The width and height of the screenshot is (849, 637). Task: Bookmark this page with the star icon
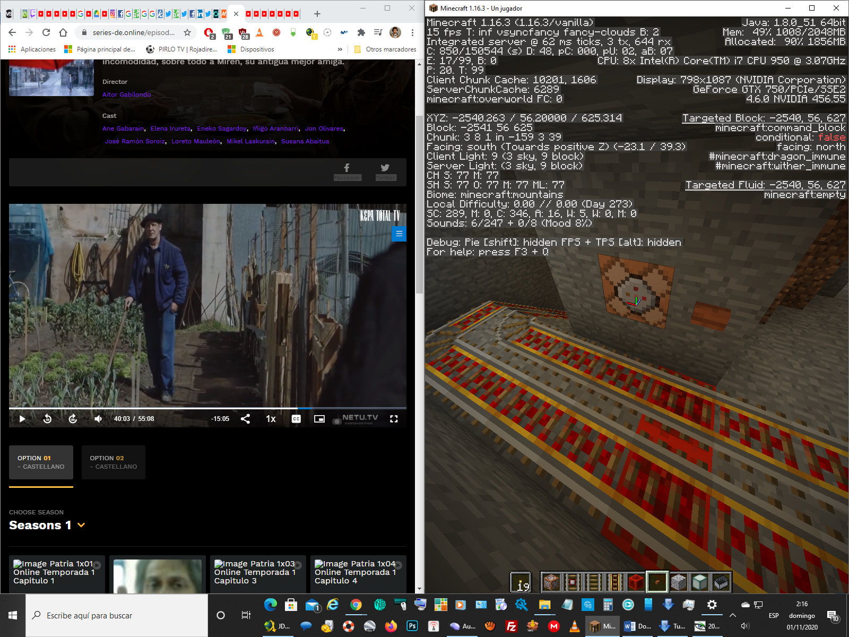click(187, 32)
